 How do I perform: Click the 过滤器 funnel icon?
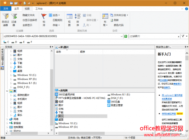[x=14, y=16]
